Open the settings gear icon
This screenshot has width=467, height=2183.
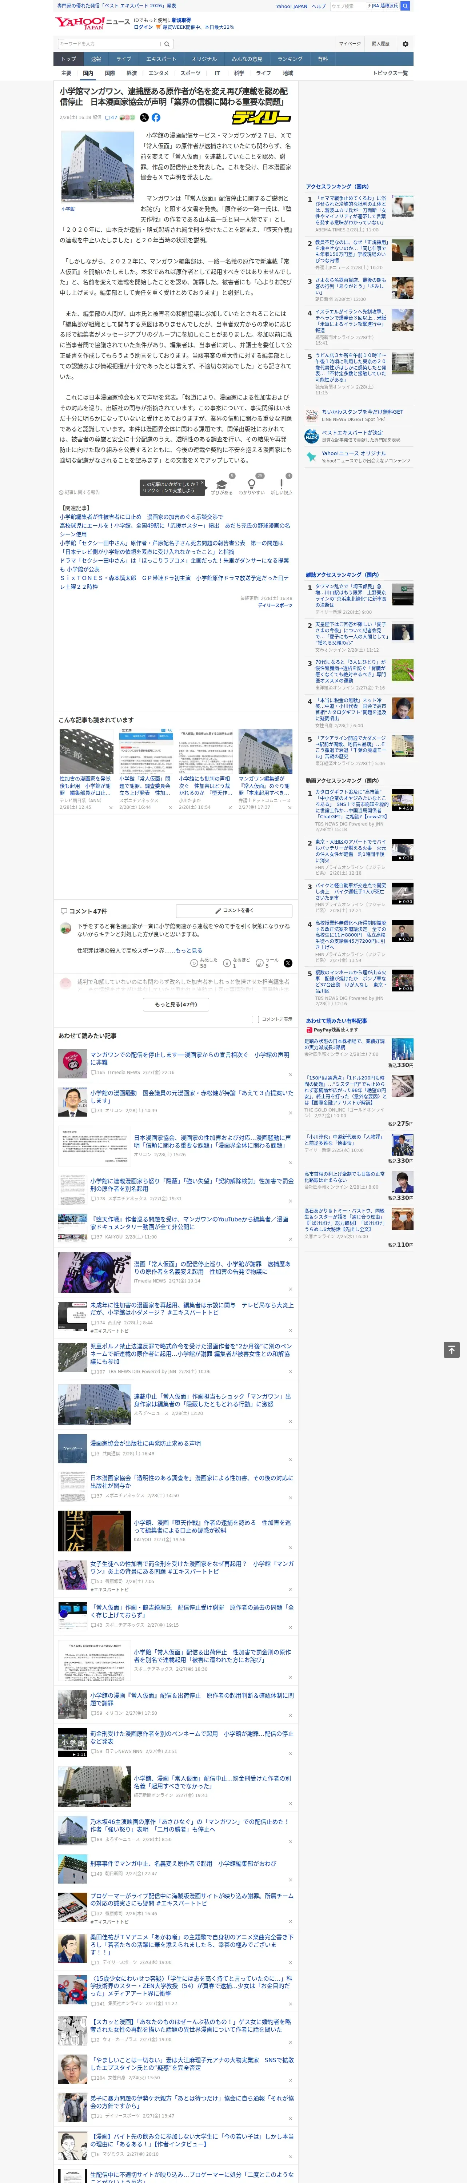[x=405, y=44]
